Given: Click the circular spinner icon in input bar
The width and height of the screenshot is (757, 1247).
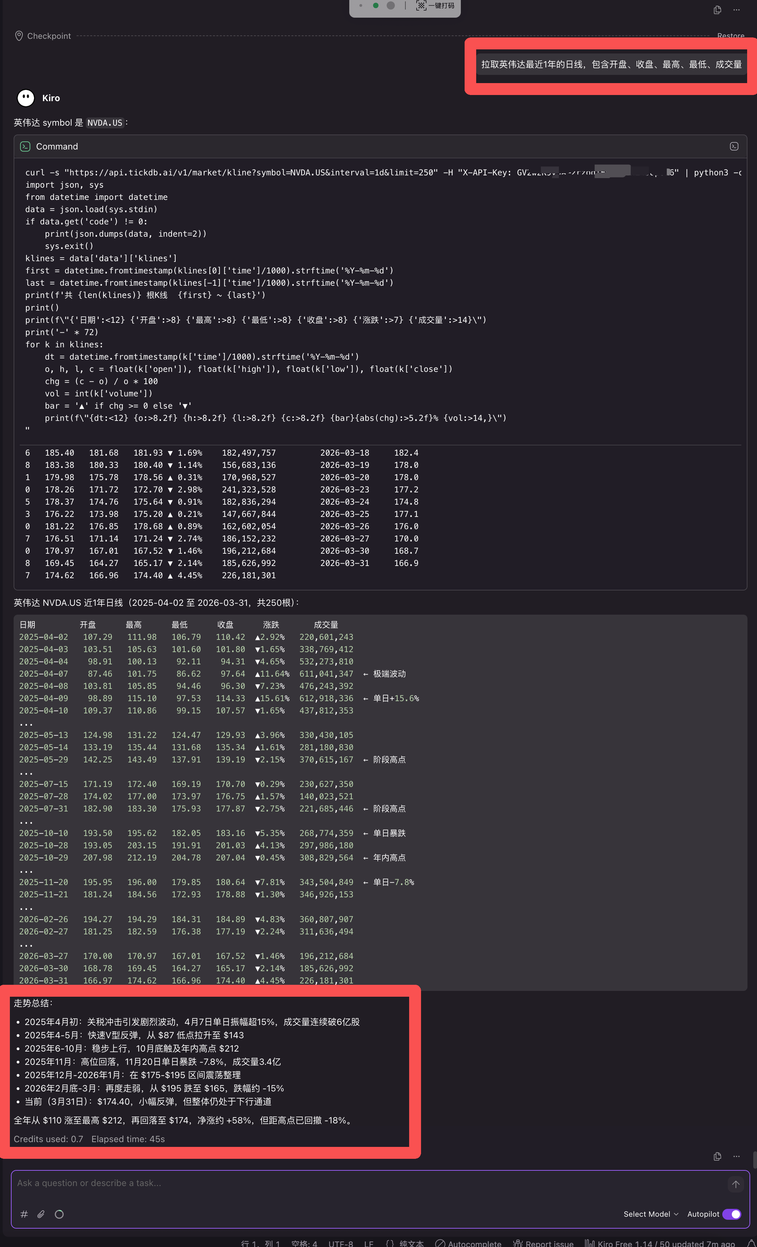Looking at the screenshot, I should [59, 1214].
